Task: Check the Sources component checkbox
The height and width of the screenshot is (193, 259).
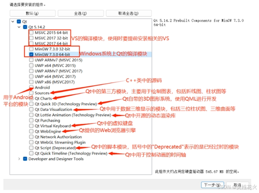Action: [31, 93]
